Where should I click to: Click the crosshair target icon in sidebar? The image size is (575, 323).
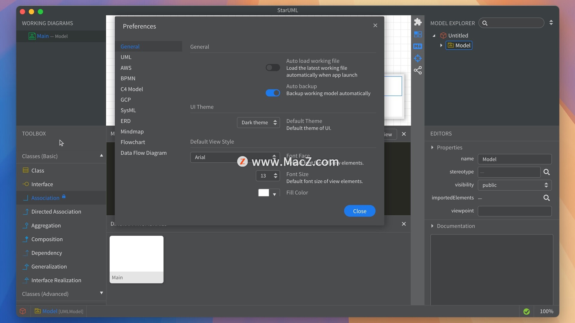coord(418,58)
